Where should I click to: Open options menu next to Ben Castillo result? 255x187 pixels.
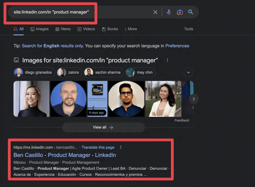coord(121,147)
